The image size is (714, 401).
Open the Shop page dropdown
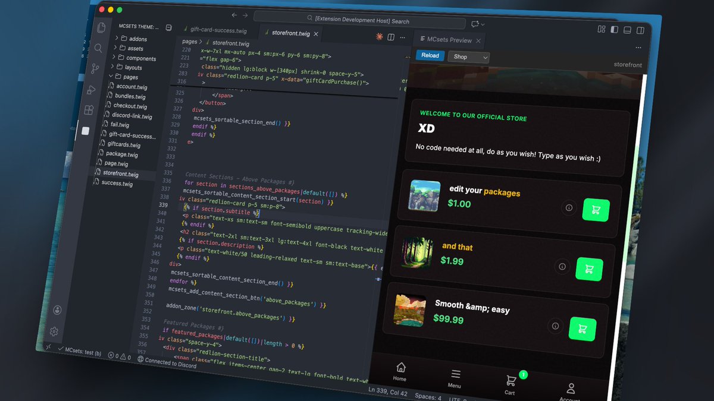point(468,57)
